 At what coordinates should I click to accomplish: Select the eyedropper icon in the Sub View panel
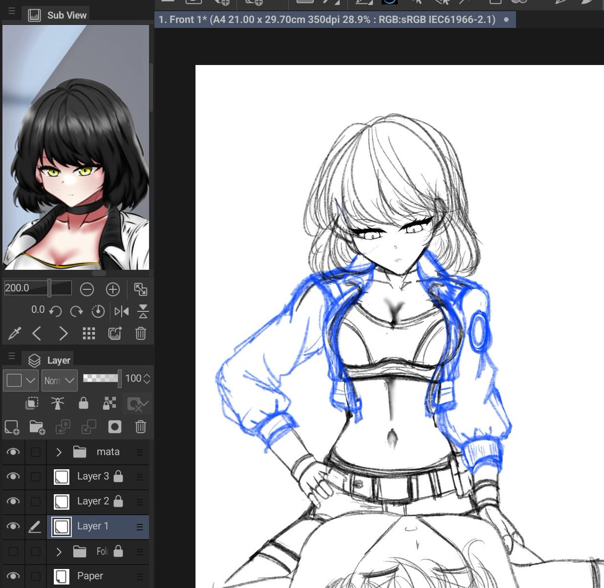[x=14, y=333]
